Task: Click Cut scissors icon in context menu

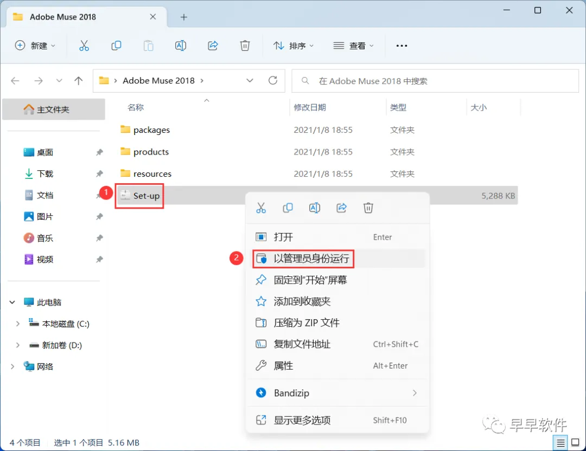Action: [x=261, y=208]
